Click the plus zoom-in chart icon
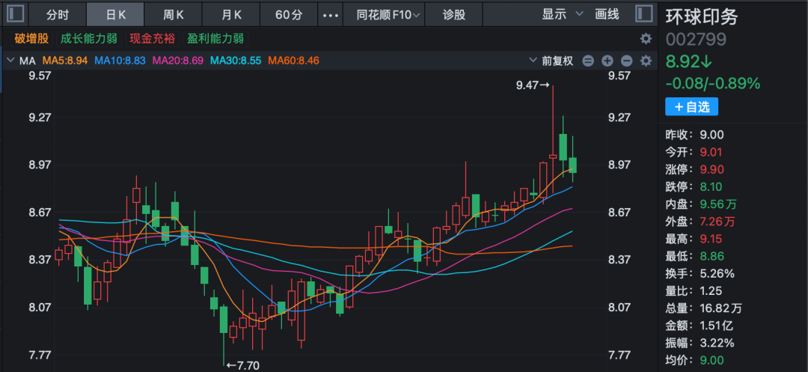The image size is (808, 372). pyautogui.click(x=607, y=61)
